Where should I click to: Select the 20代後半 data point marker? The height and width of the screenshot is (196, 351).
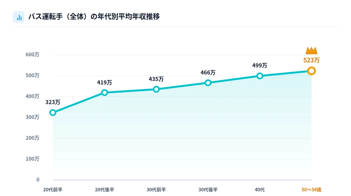coord(105,92)
